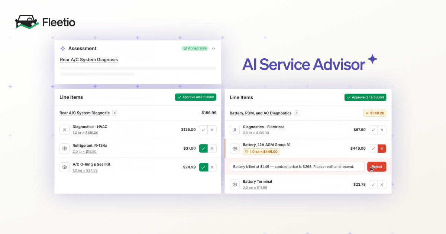Open Rear A/C System Diagnosis assessment link
Screen dimensions: 446x234
coord(89,60)
